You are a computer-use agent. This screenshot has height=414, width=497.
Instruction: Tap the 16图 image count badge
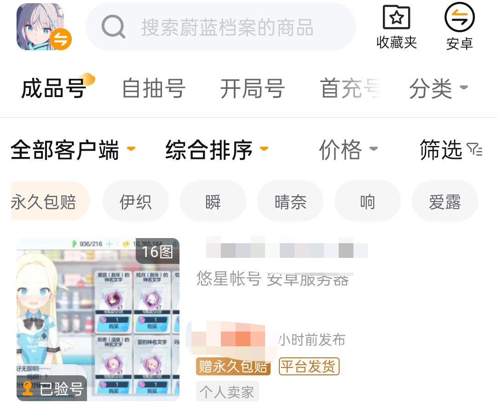157,251
